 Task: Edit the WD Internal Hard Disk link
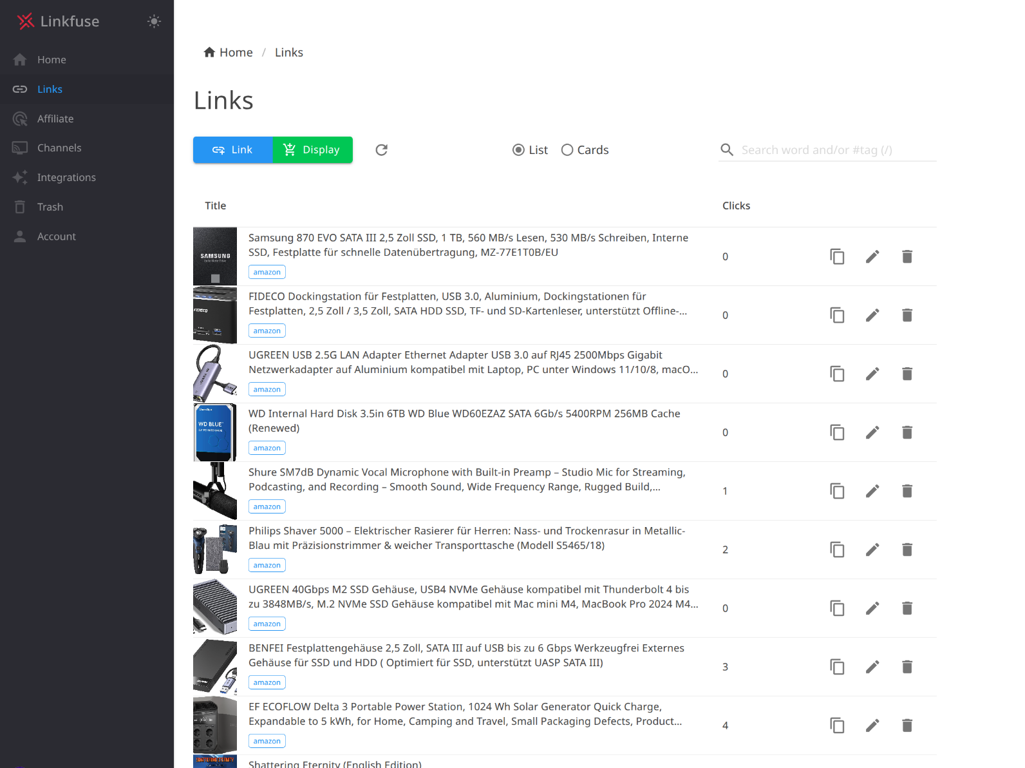click(x=872, y=432)
